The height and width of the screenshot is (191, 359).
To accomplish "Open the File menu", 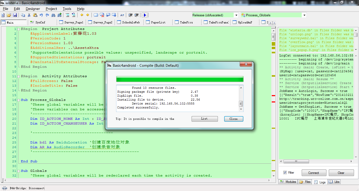I will click(6, 9).
